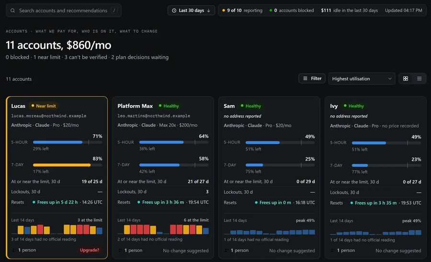Click the Healthy badge on Platform Max
This screenshot has height=262, width=431.
[x=169, y=106]
